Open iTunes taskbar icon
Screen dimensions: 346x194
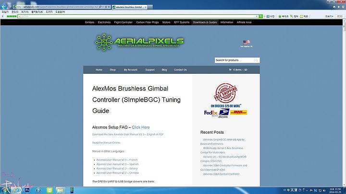(x=38, y=190)
